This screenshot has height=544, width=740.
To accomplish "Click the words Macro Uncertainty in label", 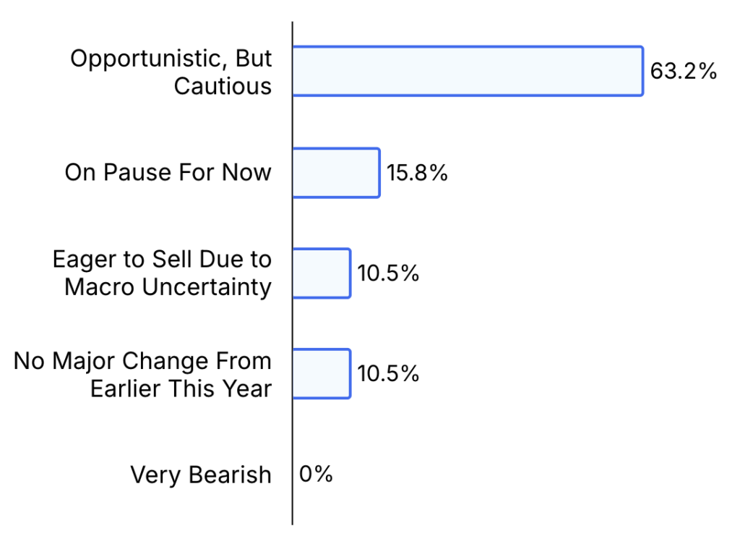I will tap(168, 287).
